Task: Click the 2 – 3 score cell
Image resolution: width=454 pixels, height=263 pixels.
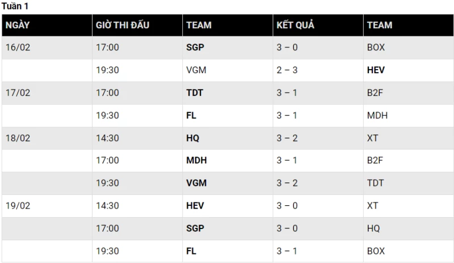Action: (x=287, y=70)
